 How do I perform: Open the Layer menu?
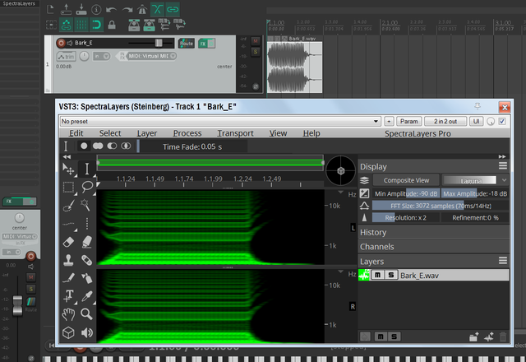146,133
